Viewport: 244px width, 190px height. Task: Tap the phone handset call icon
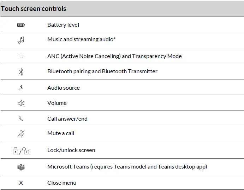21,119
